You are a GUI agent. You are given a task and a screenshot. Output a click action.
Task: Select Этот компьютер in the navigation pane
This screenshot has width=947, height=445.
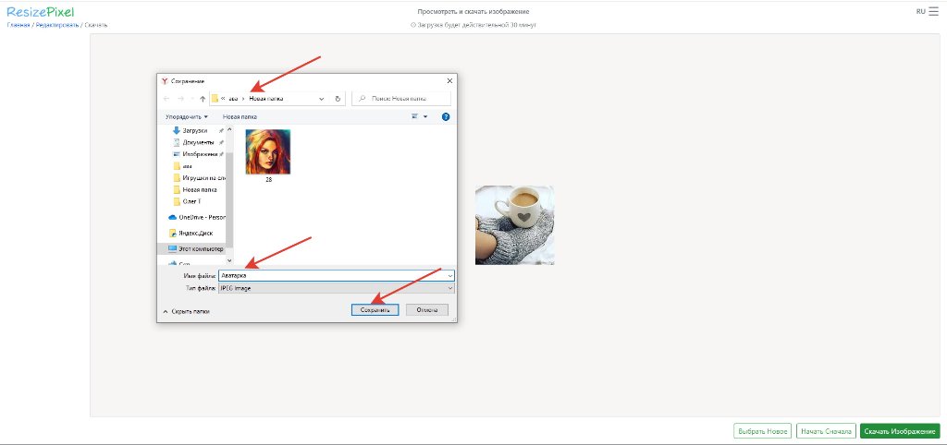196,249
